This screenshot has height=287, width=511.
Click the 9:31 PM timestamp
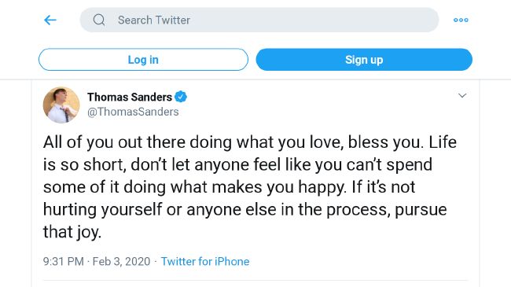(x=64, y=262)
